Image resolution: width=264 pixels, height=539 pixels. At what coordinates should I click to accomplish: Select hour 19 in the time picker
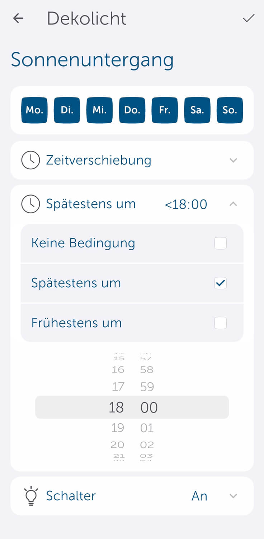[x=117, y=428]
